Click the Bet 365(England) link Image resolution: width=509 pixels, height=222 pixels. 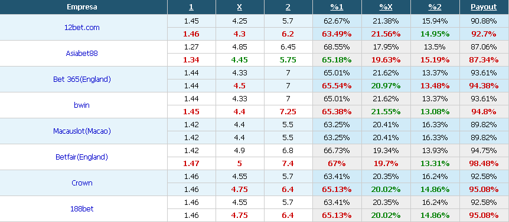[x=82, y=79]
